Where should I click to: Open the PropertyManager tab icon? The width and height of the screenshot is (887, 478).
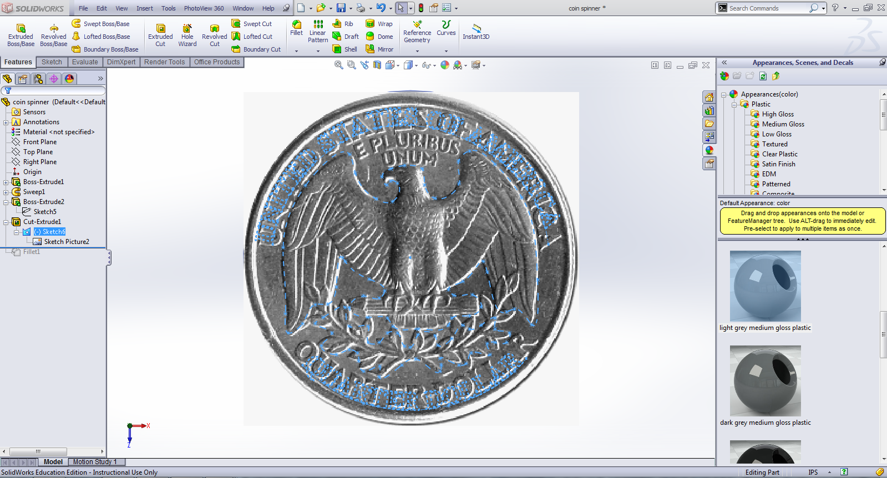click(23, 79)
